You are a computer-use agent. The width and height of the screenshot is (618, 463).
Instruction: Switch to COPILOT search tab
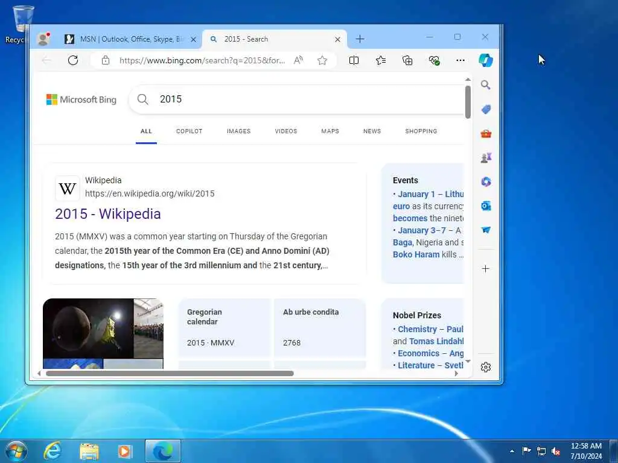pyautogui.click(x=189, y=131)
